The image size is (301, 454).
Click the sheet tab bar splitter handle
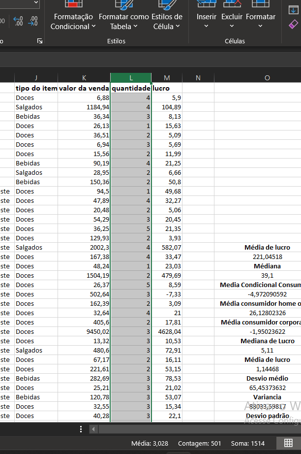pos(81,429)
